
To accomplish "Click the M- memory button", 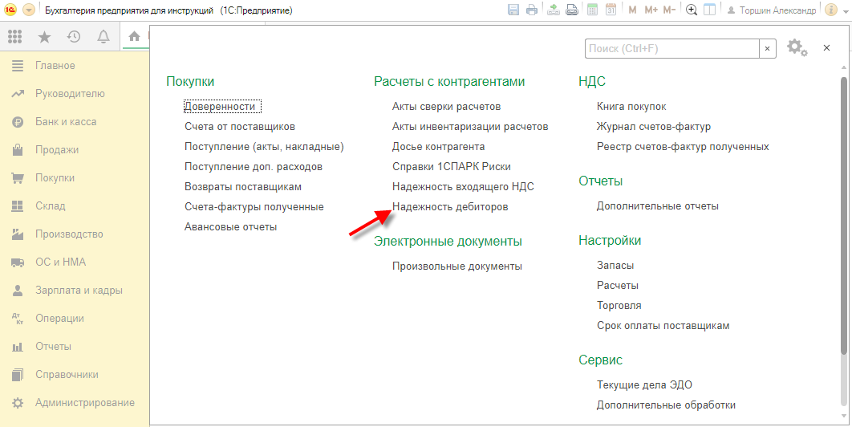I will (x=669, y=10).
